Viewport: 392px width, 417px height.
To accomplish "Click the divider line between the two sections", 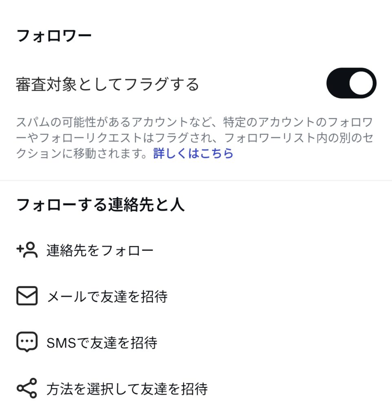I will point(196,180).
